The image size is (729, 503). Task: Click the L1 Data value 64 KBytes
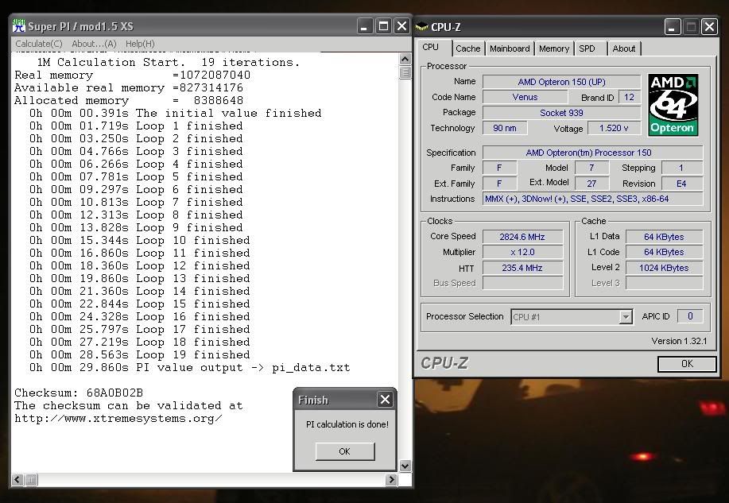tap(664, 237)
